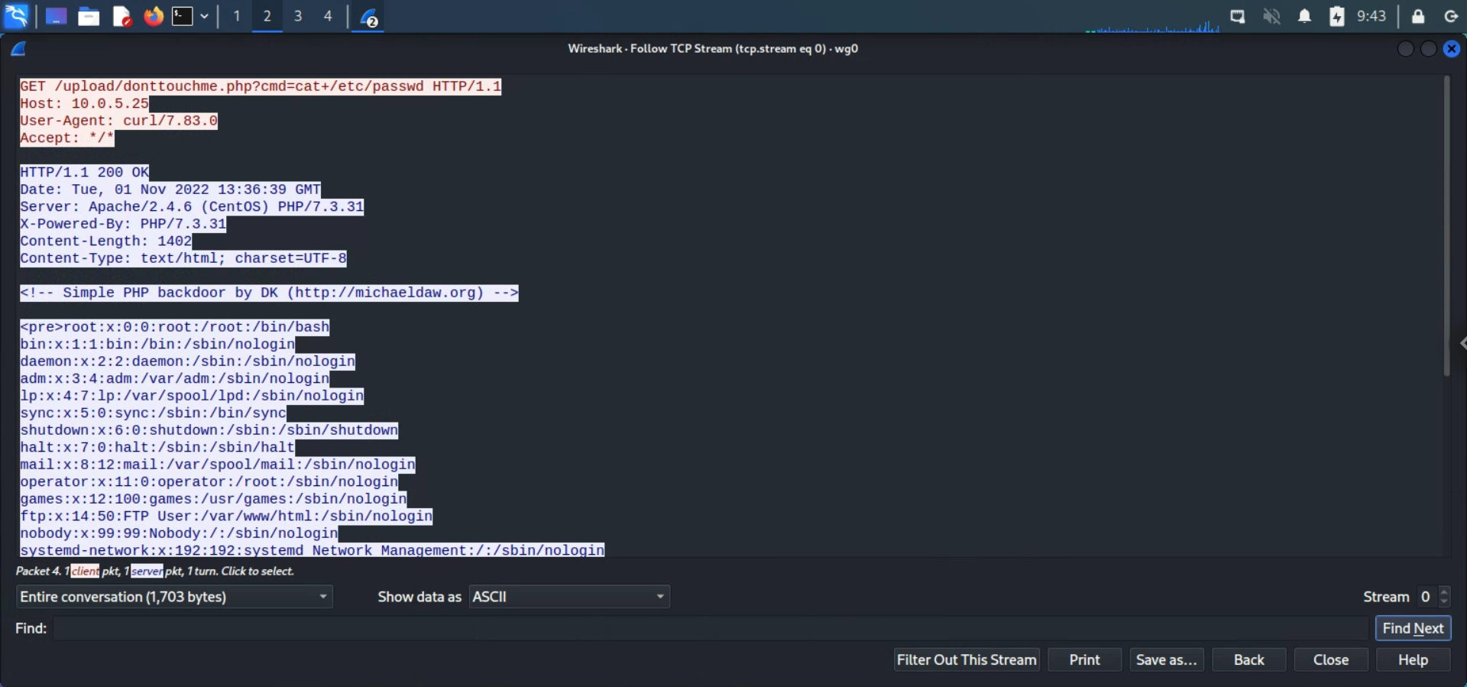The image size is (1467, 687).
Task: Click the Print button
Action: [1085, 659]
